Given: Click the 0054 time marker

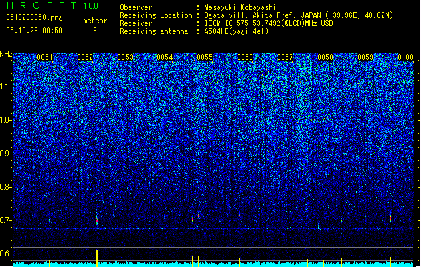Looking at the screenshot, I should (x=165, y=57).
